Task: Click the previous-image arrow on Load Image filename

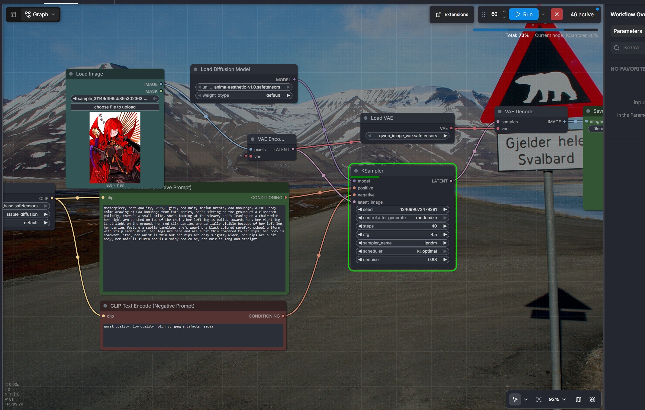Action: tap(75, 98)
